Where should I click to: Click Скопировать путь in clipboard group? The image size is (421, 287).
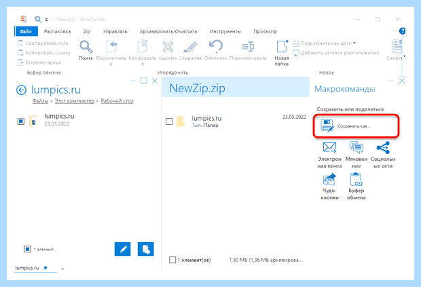pos(43,43)
